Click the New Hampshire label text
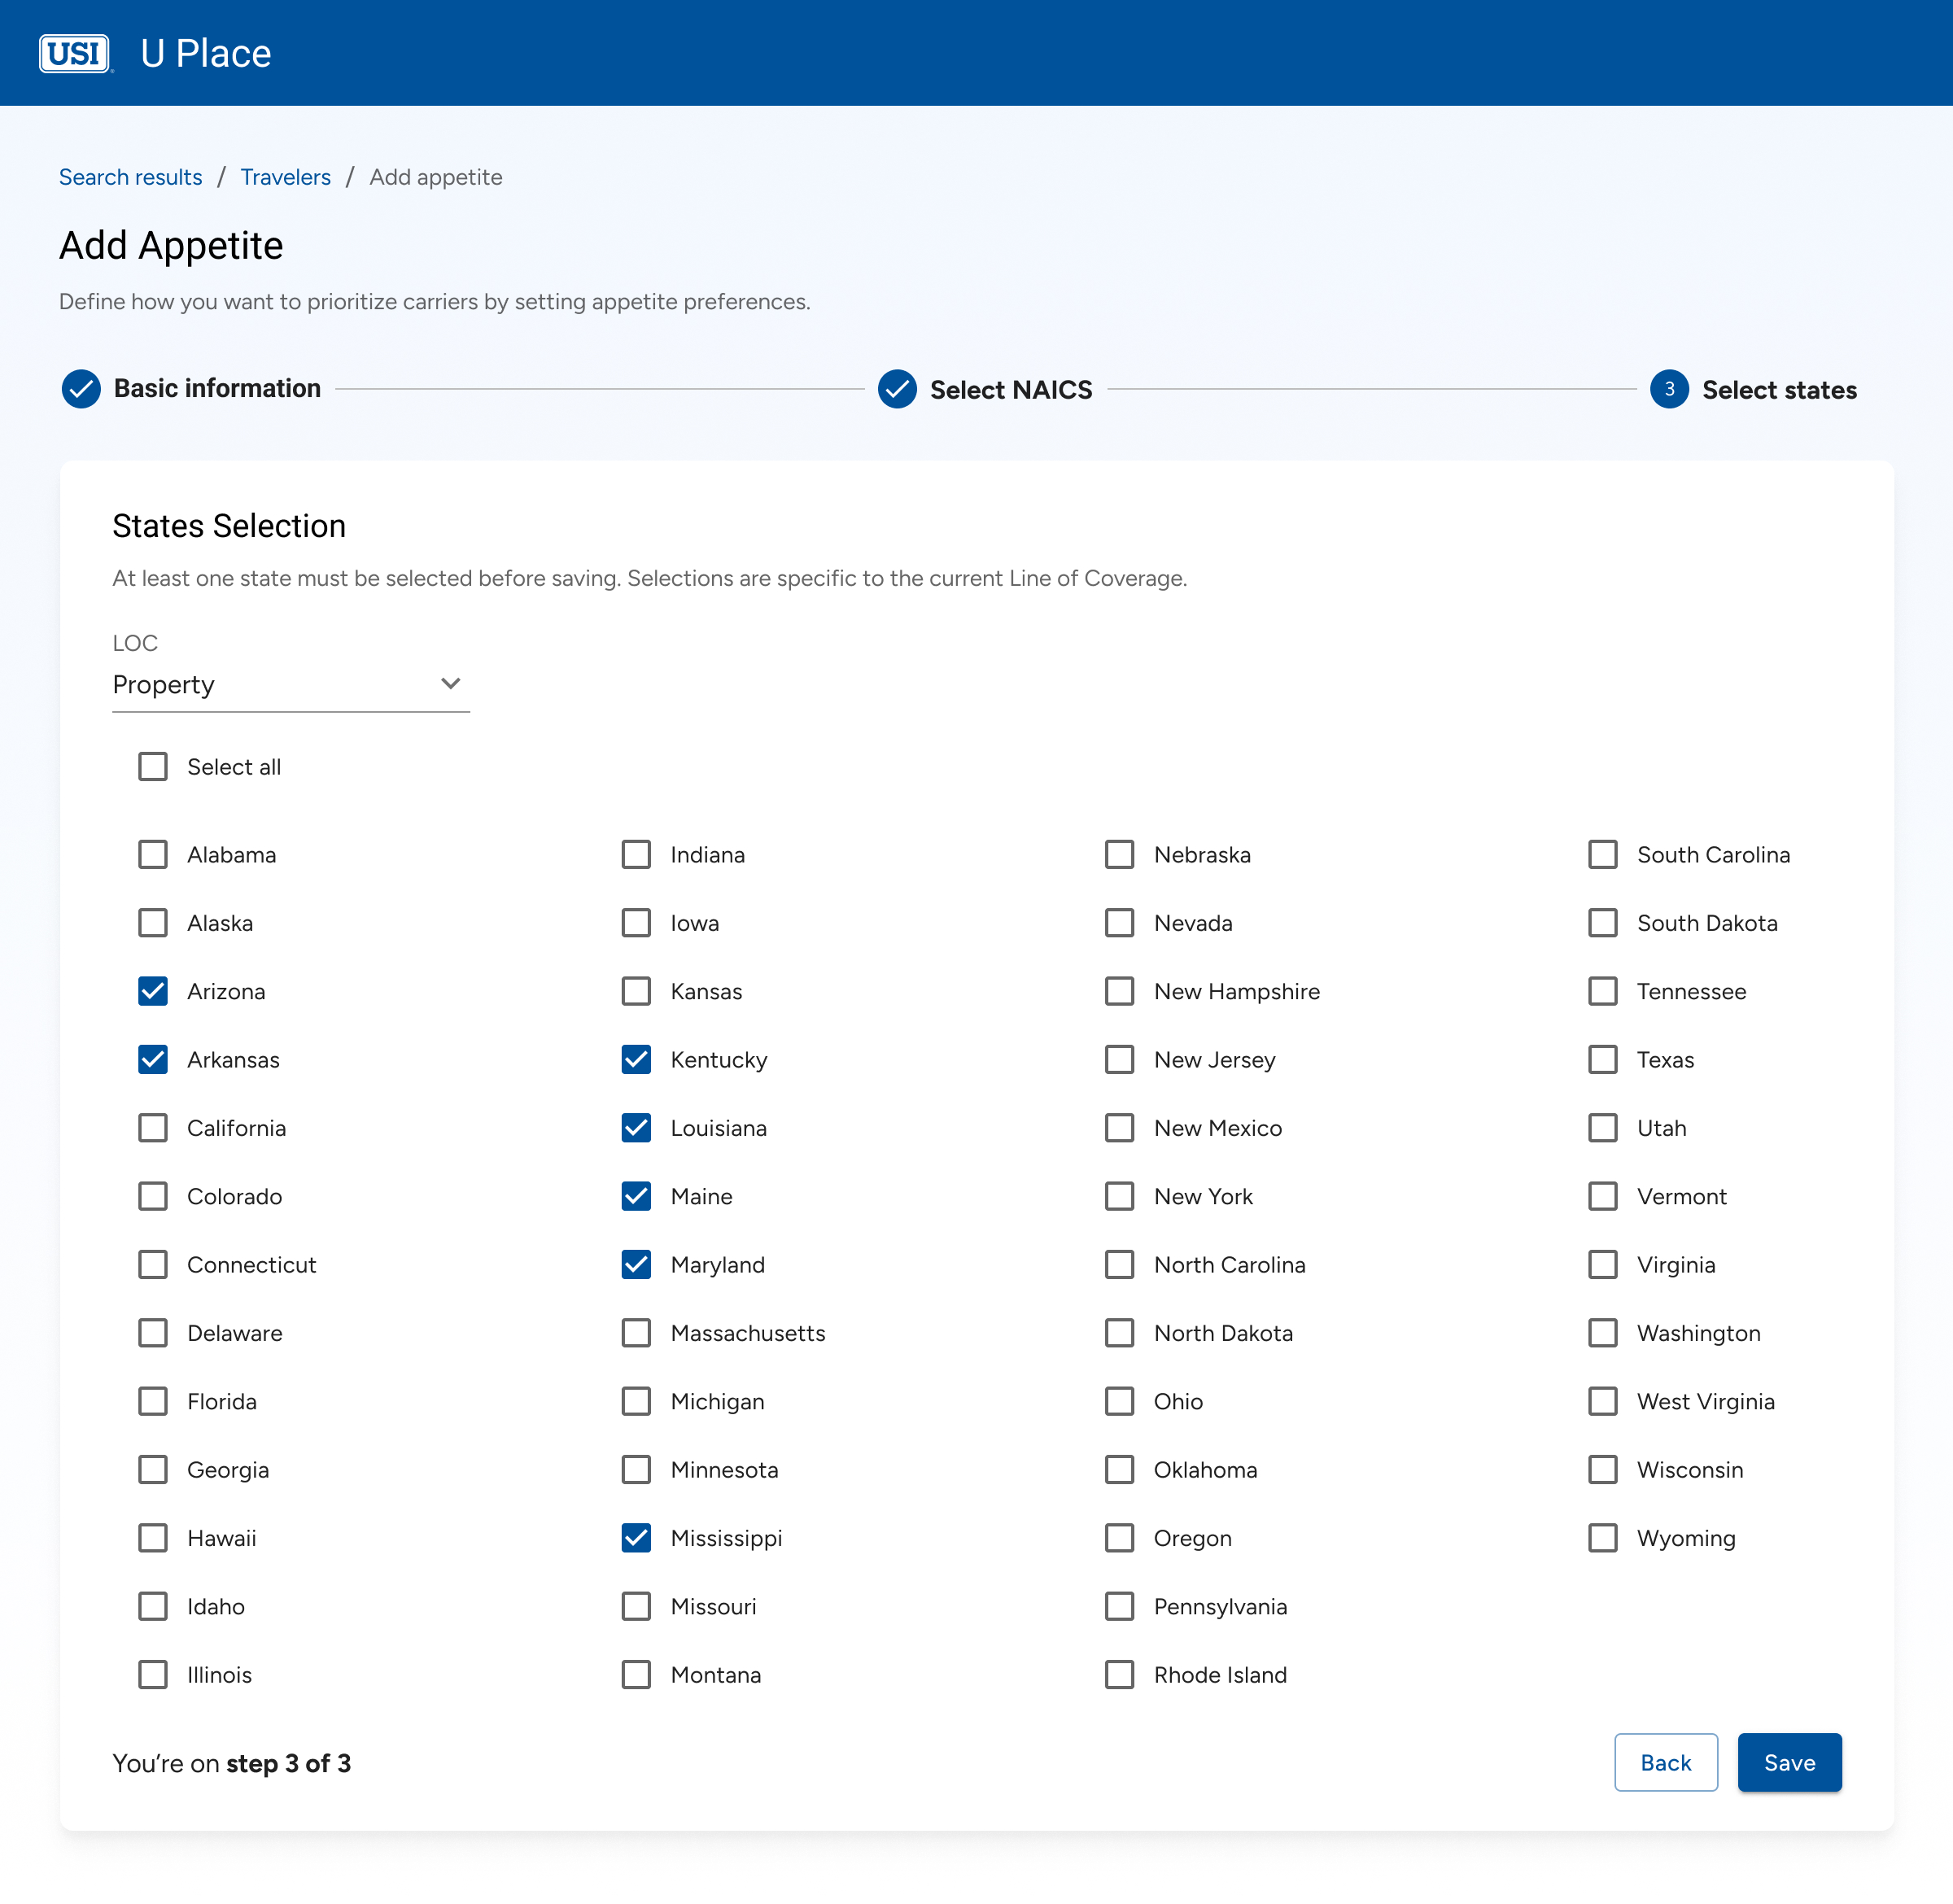Image resolution: width=1953 pixels, height=1904 pixels. click(1237, 991)
